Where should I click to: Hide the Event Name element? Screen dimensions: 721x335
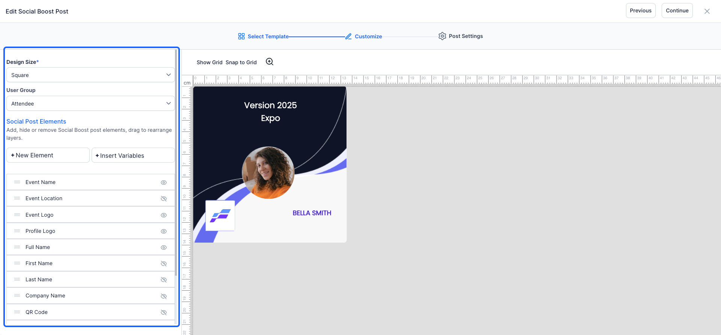(x=164, y=183)
